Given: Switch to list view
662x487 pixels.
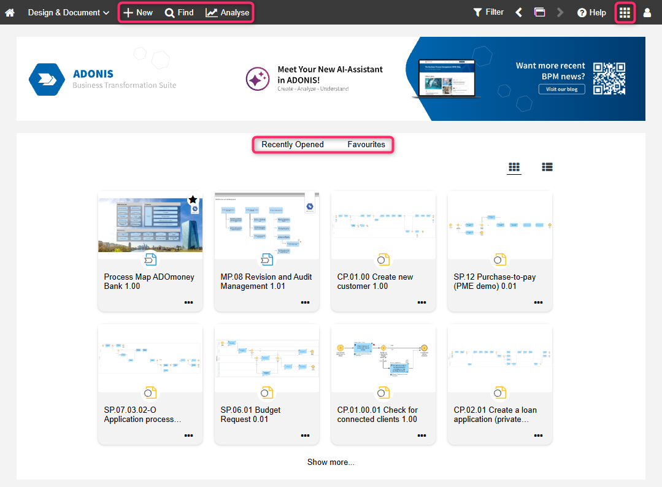Looking at the screenshot, I should pyautogui.click(x=547, y=166).
